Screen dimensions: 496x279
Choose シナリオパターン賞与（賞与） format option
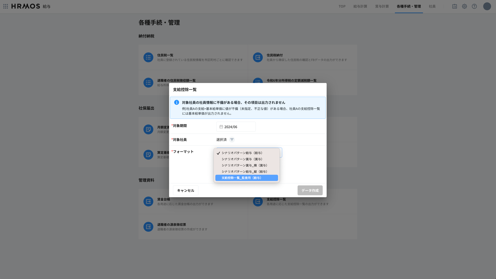pos(242,159)
